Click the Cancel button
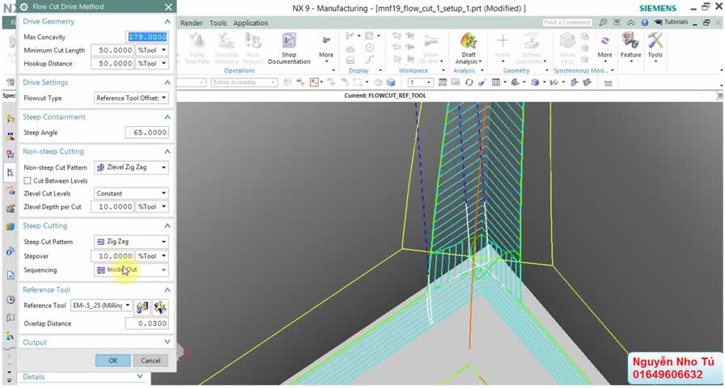The image size is (725, 388). [x=151, y=361]
